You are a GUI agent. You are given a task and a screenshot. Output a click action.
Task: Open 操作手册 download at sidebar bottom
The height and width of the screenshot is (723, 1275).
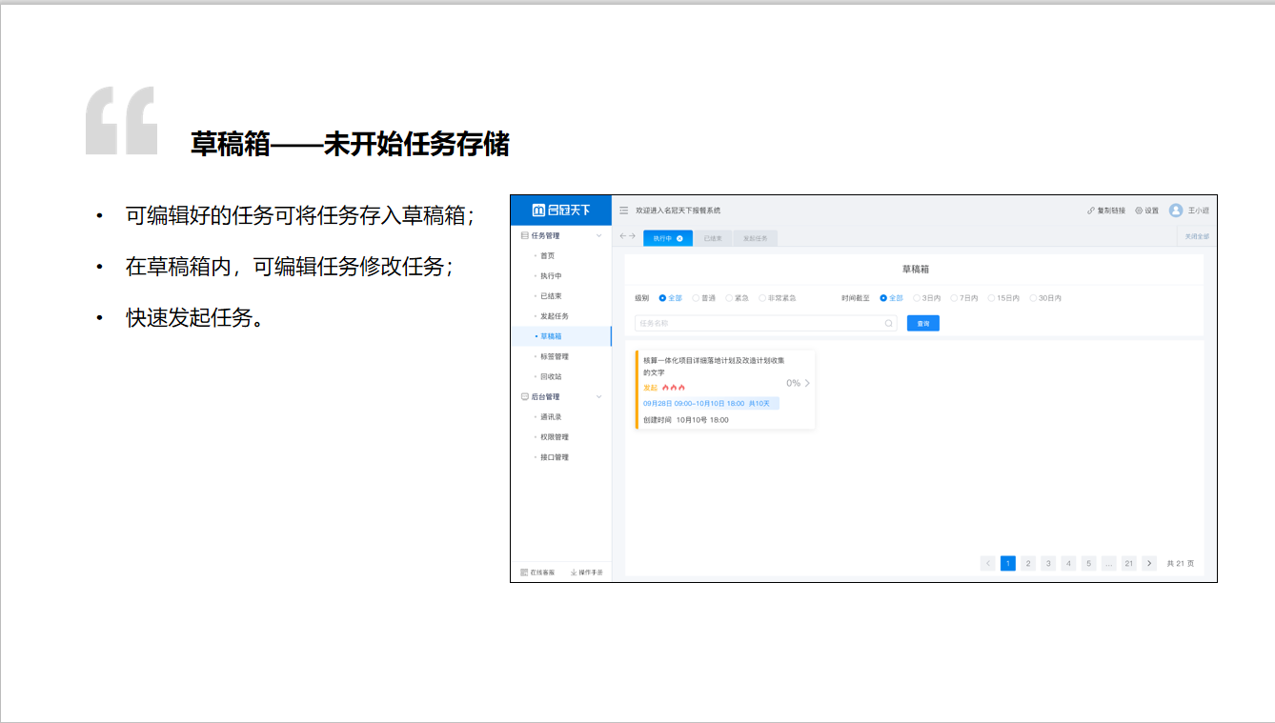pyautogui.click(x=586, y=572)
